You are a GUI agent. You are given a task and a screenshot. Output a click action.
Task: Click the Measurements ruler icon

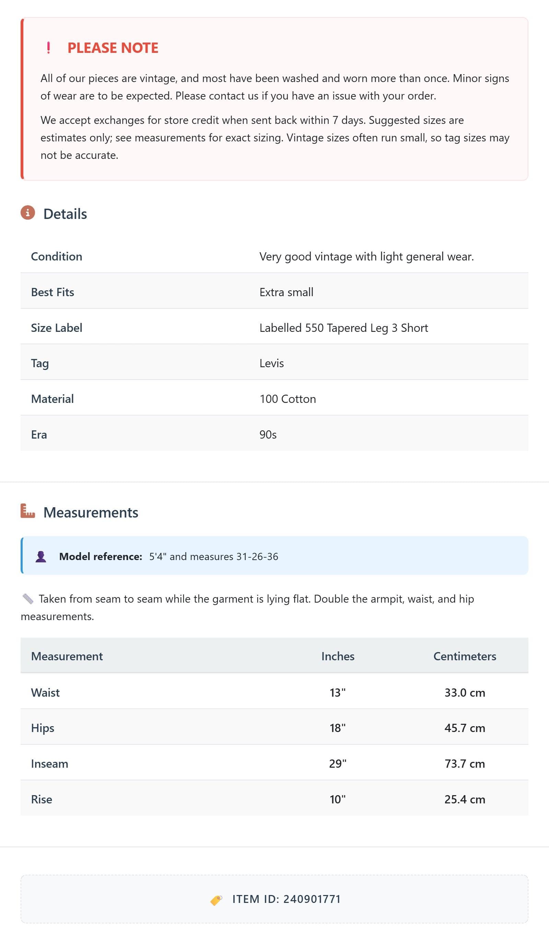28,511
